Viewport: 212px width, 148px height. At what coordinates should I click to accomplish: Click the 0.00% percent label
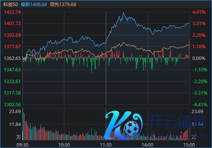tap(199, 58)
